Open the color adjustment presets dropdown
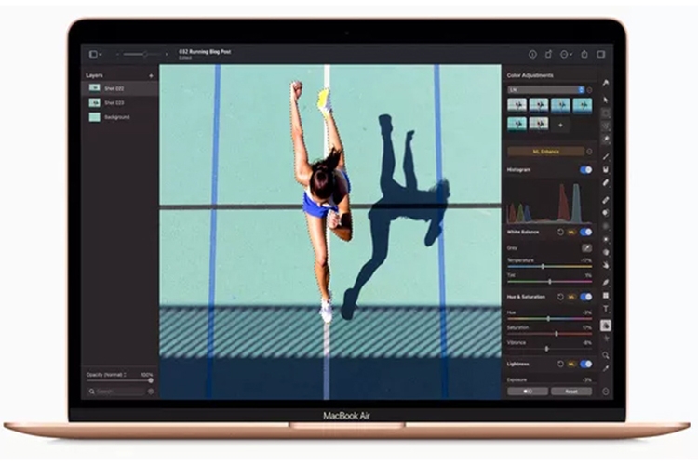Viewport: 698px width, 465px height. point(545,90)
